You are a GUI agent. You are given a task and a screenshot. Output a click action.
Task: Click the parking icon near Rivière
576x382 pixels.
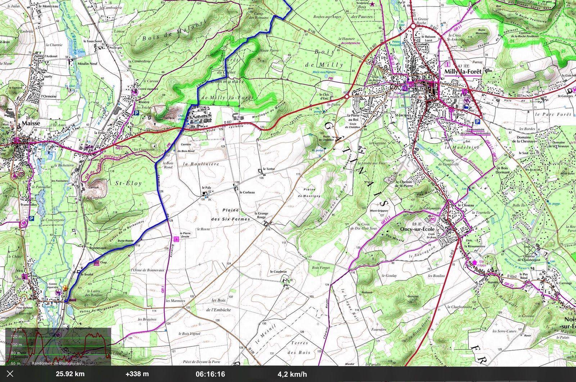(136, 113)
